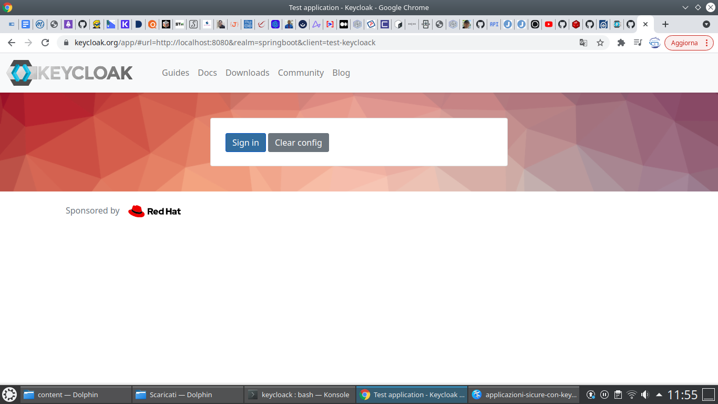
Task: Switch to the orange {J} icon tab
Action: pyautogui.click(x=235, y=24)
